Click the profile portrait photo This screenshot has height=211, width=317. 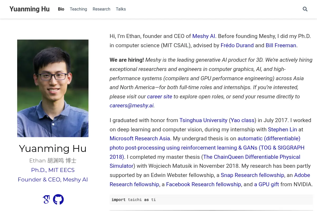click(x=53, y=88)
